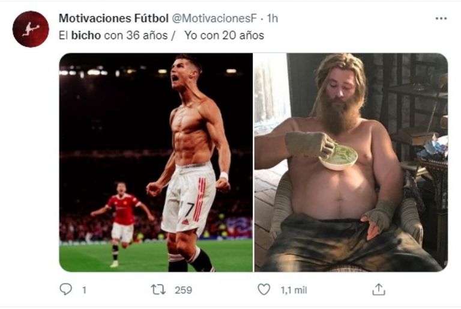Screen dimensions: 461x309
Task: Open the right photo of the bearded man
Action: click(x=351, y=162)
